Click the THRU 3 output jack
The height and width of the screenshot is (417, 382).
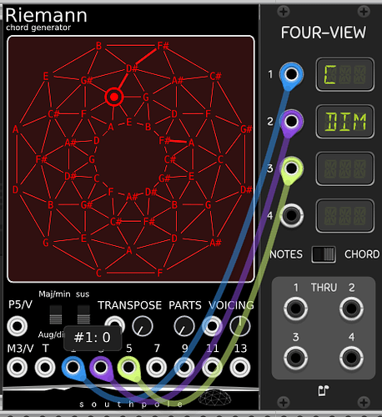coord(295,358)
